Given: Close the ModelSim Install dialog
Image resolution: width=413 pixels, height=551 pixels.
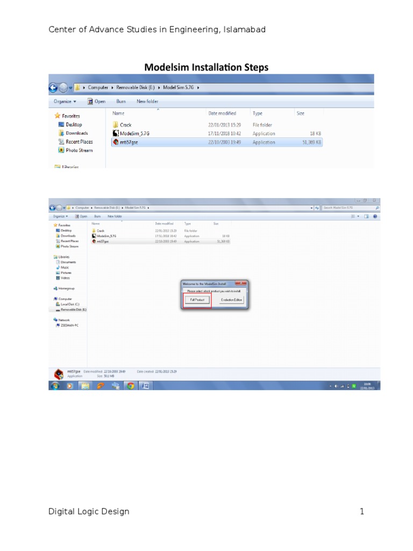Looking at the screenshot, I should pos(240,283).
